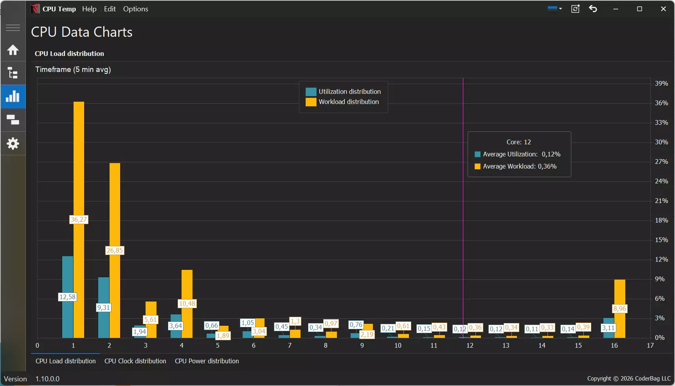Viewport: 675px width, 386px height.
Task: Click the Utilization distribution legend label
Action: click(x=350, y=92)
